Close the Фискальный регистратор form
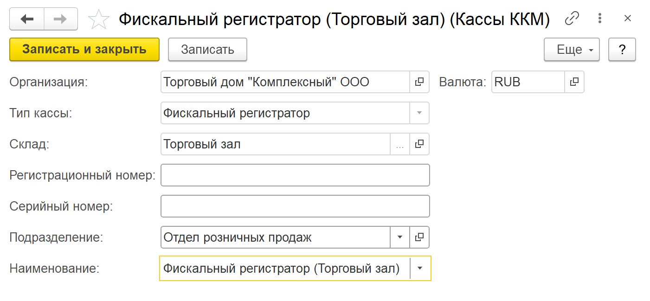This screenshot has height=301, width=650. pyautogui.click(x=628, y=19)
